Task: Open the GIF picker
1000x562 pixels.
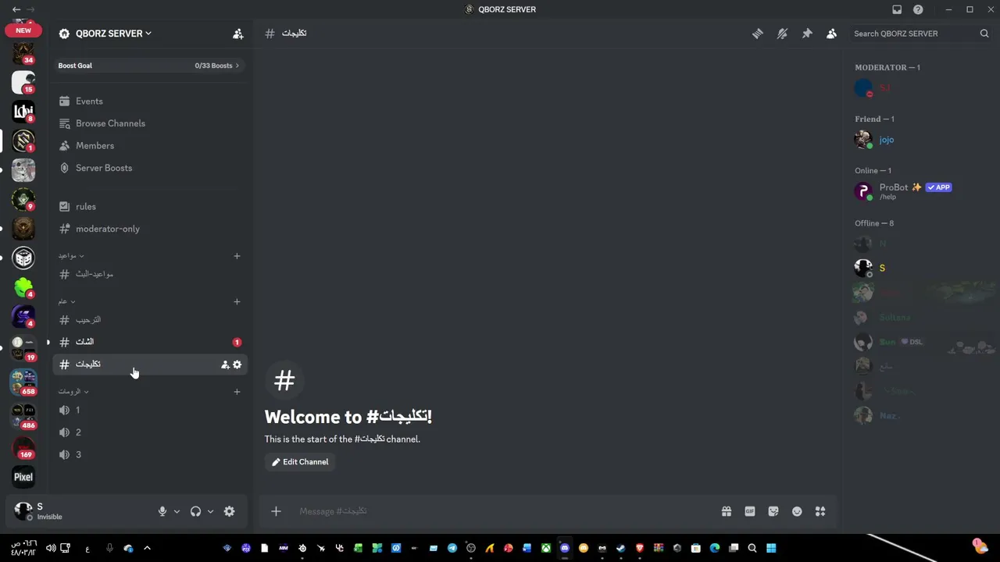Action: (x=749, y=511)
